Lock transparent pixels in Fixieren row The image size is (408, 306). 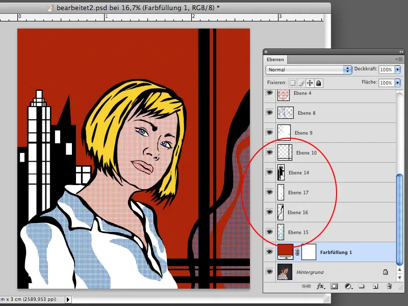pyautogui.click(x=293, y=83)
